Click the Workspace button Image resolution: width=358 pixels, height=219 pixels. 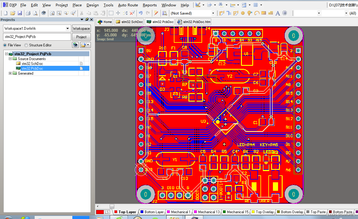pos(81,29)
